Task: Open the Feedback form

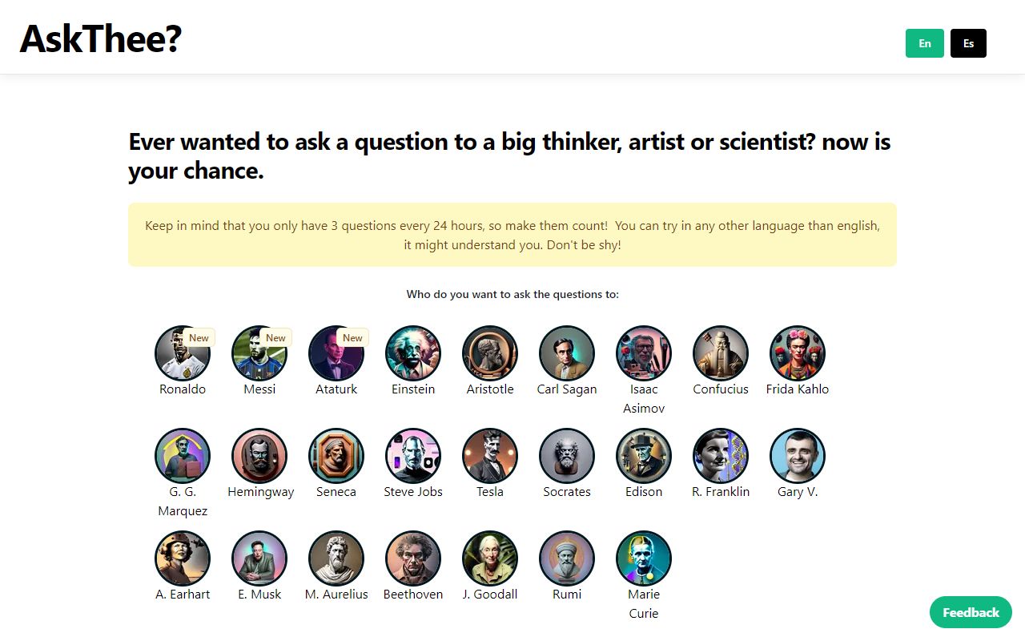Action: [x=970, y=612]
